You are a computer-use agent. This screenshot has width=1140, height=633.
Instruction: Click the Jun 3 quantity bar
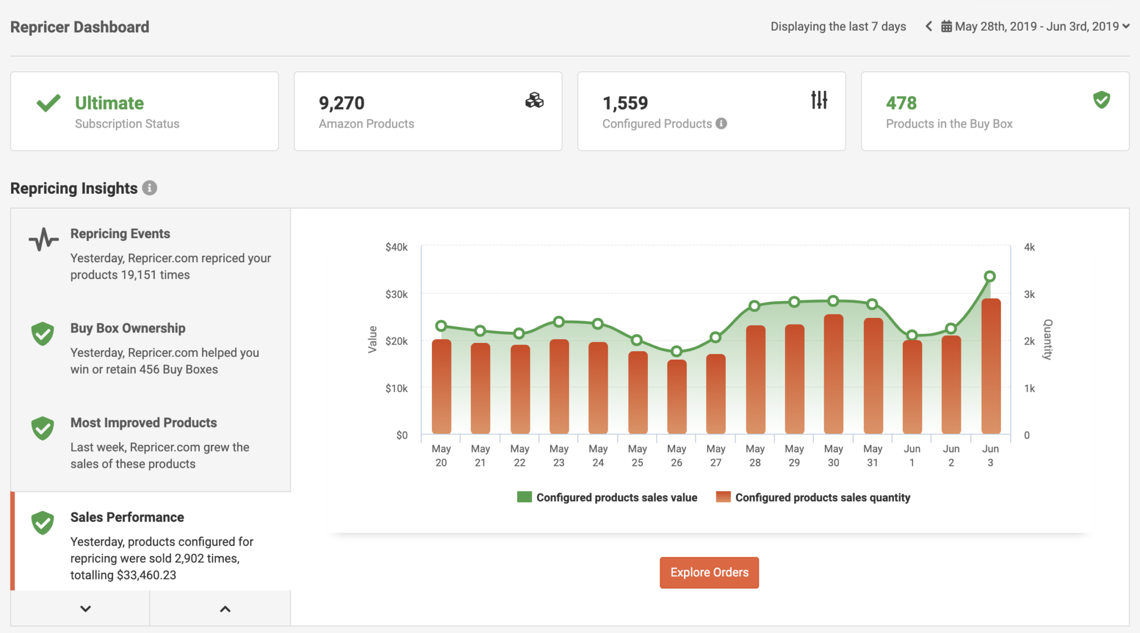coord(991,366)
